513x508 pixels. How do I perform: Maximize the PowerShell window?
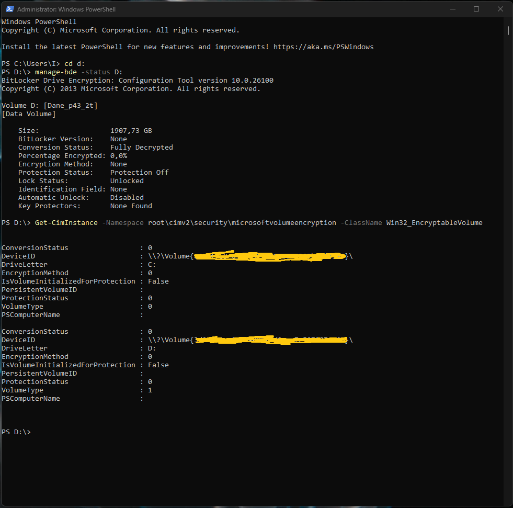tap(476, 9)
